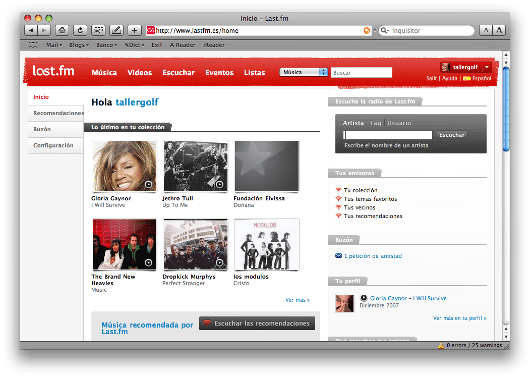
Task: Open the Música search category dropdown
Action: (304, 72)
